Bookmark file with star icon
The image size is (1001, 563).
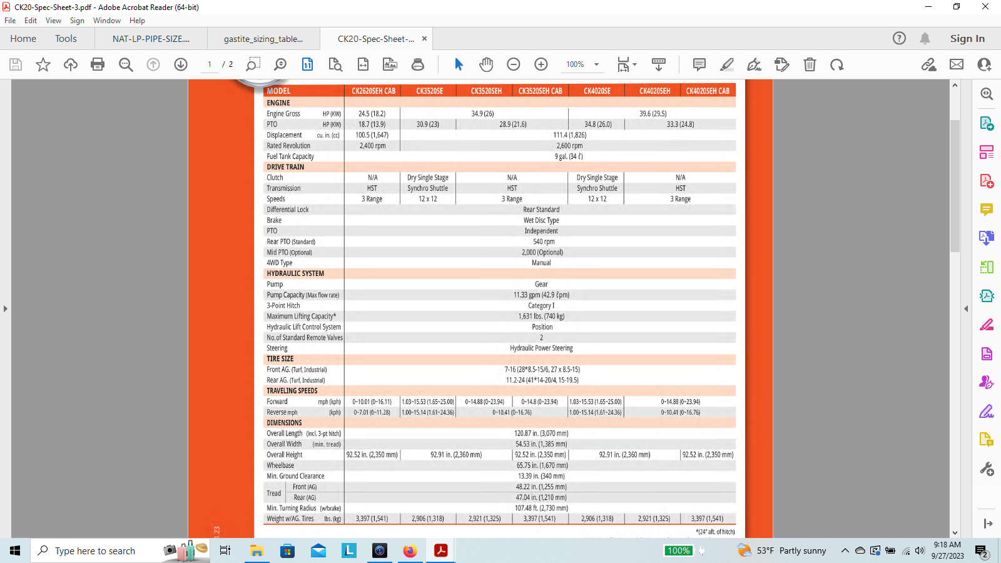coord(43,64)
